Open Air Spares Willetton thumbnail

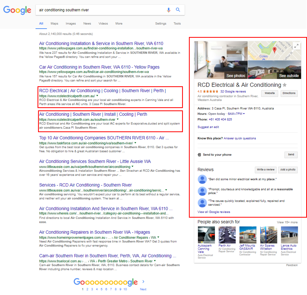click(x=268, y=235)
